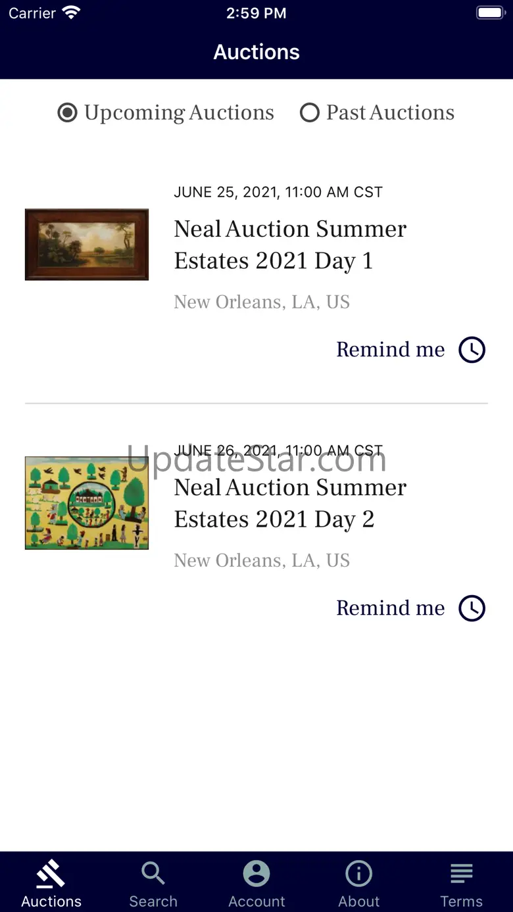Screen dimensions: 513x912
Task: Open the About info icon
Action: [x=359, y=875]
